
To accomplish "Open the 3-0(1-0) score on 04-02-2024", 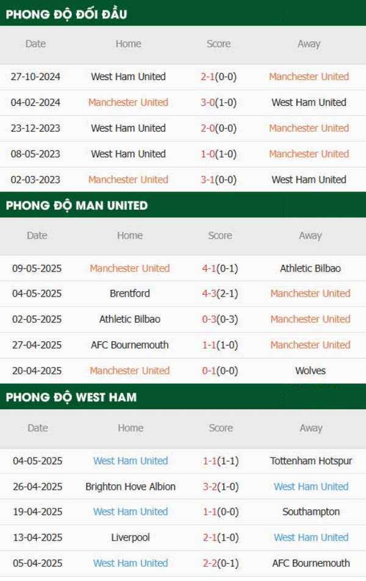I will (x=218, y=102).
